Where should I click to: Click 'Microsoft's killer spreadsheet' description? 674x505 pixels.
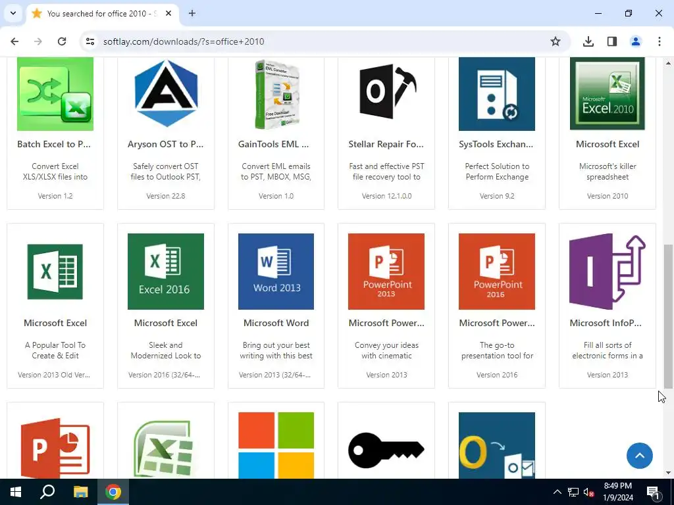pos(608,172)
